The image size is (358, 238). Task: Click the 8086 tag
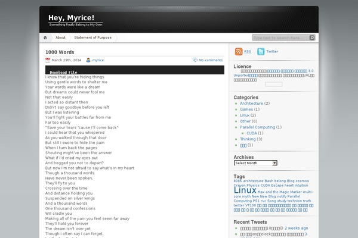coord(237,181)
